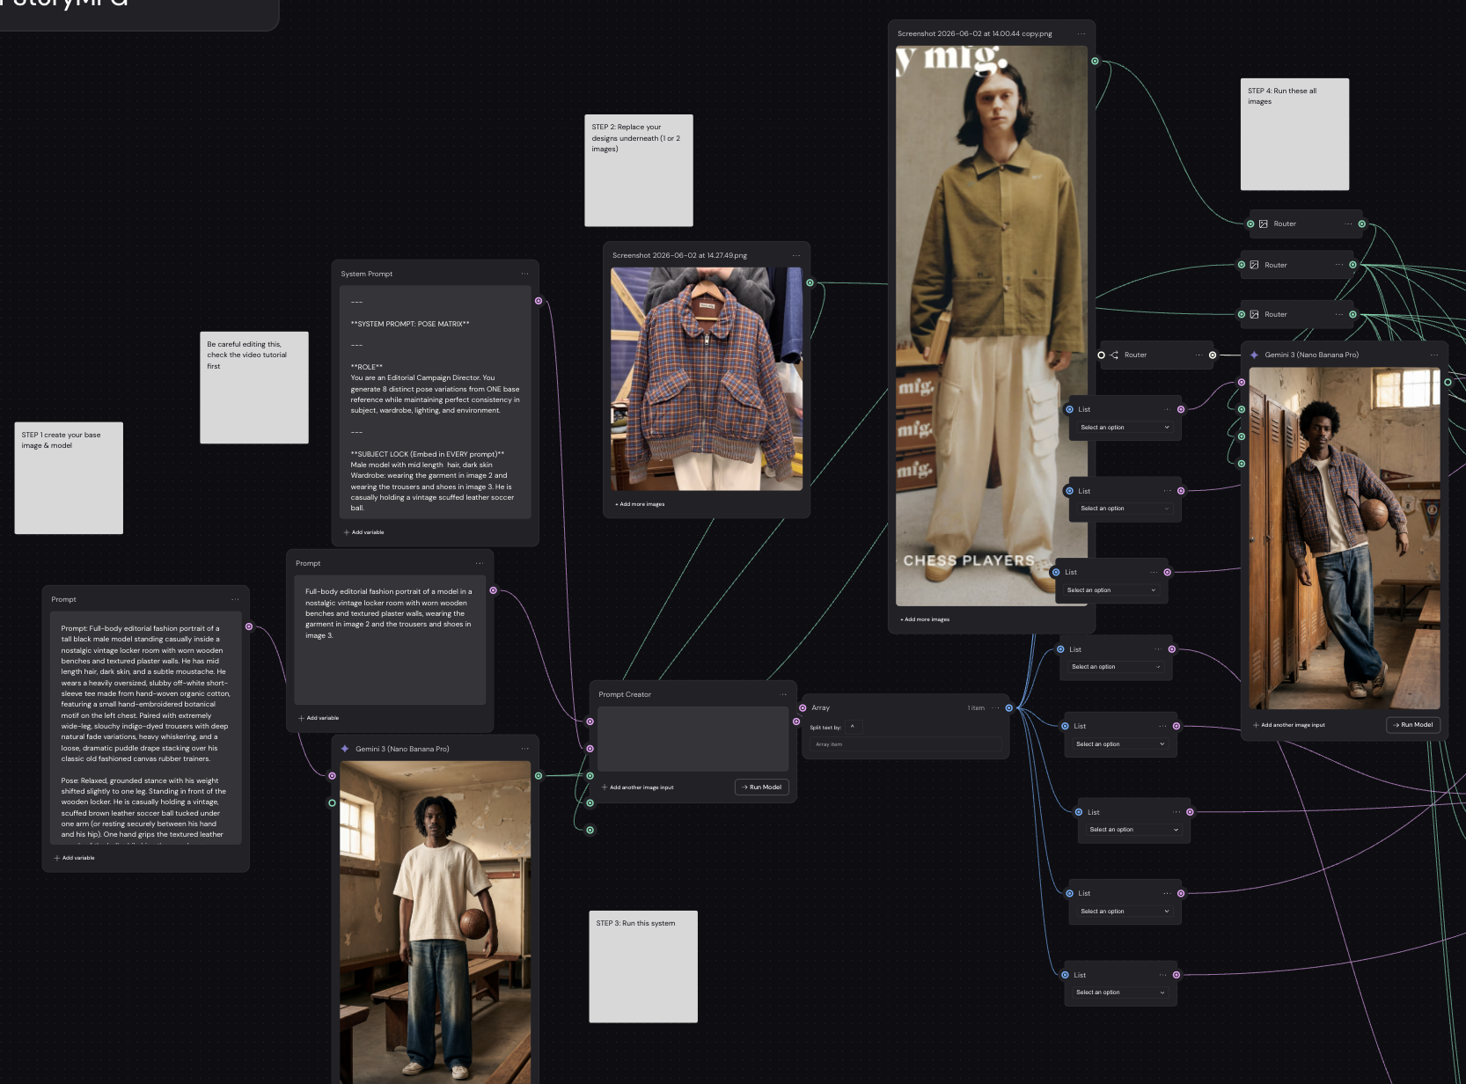The image size is (1466, 1084).
Task: Add more images under Screenshot 14.27.49.png
Action: point(640,504)
